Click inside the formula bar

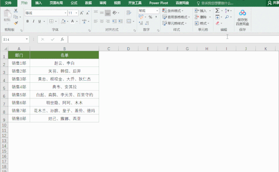click(173, 39)
